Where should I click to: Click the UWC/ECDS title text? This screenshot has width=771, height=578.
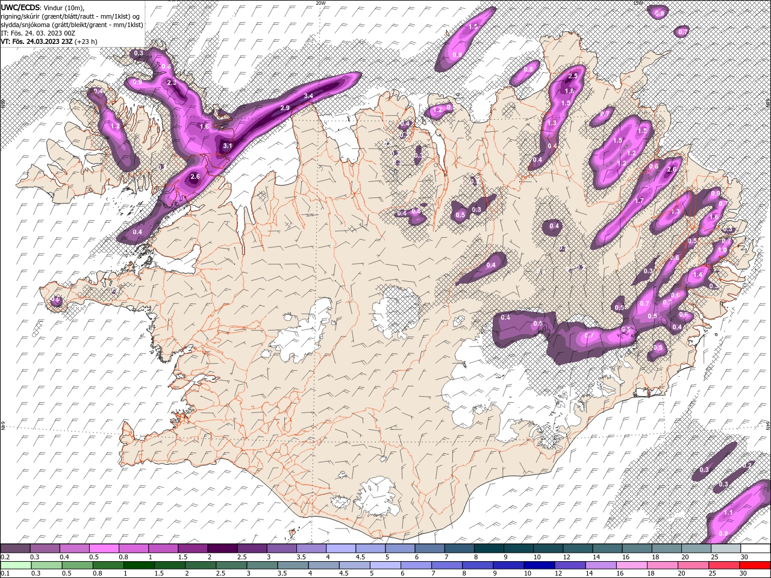(20, 7)
